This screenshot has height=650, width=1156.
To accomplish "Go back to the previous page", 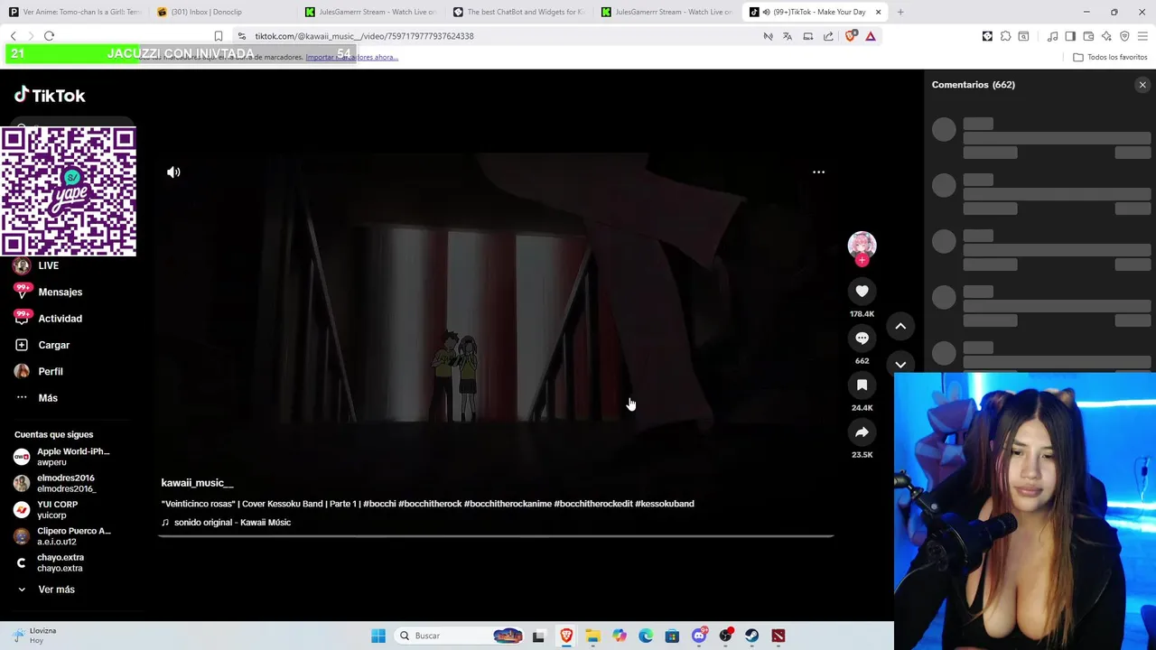I will (x=14, y=36).
